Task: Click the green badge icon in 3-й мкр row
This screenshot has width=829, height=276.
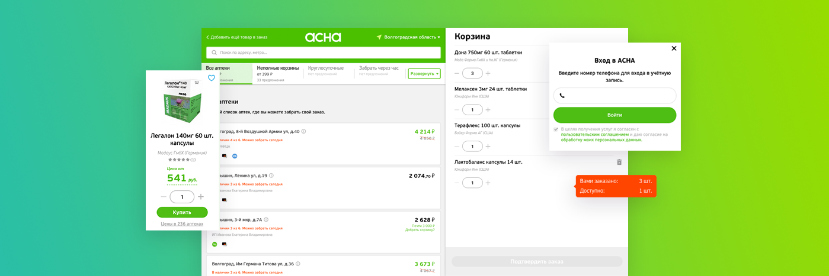Action: coord(215,243)
